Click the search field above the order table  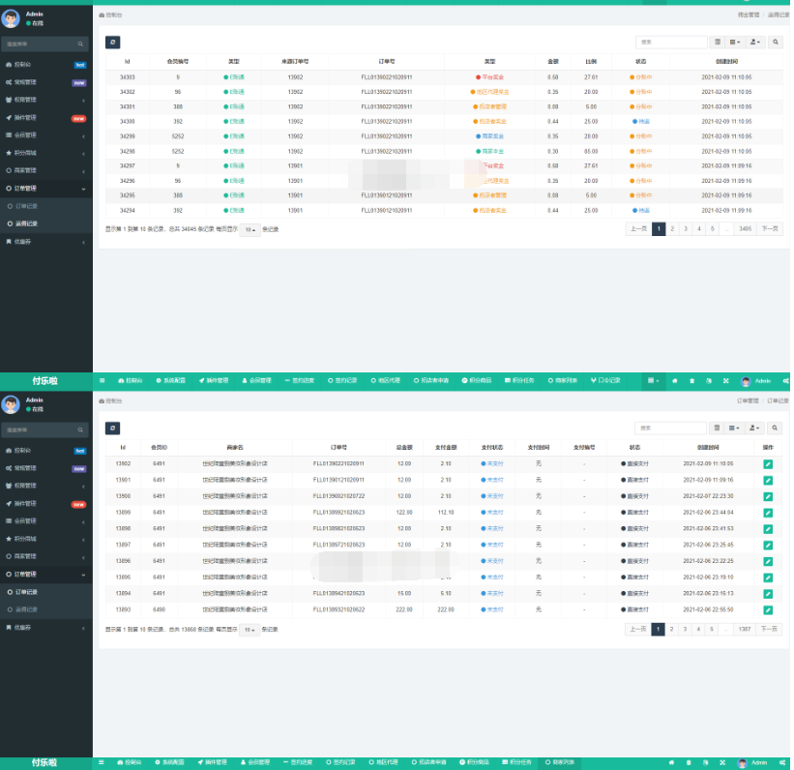(671, 428)
